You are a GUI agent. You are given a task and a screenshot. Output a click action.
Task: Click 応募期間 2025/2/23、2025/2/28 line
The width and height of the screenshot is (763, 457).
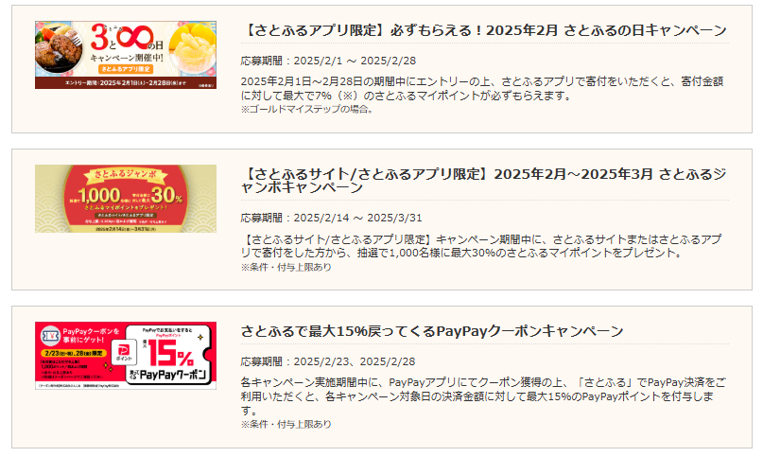(x=328, y=361)
